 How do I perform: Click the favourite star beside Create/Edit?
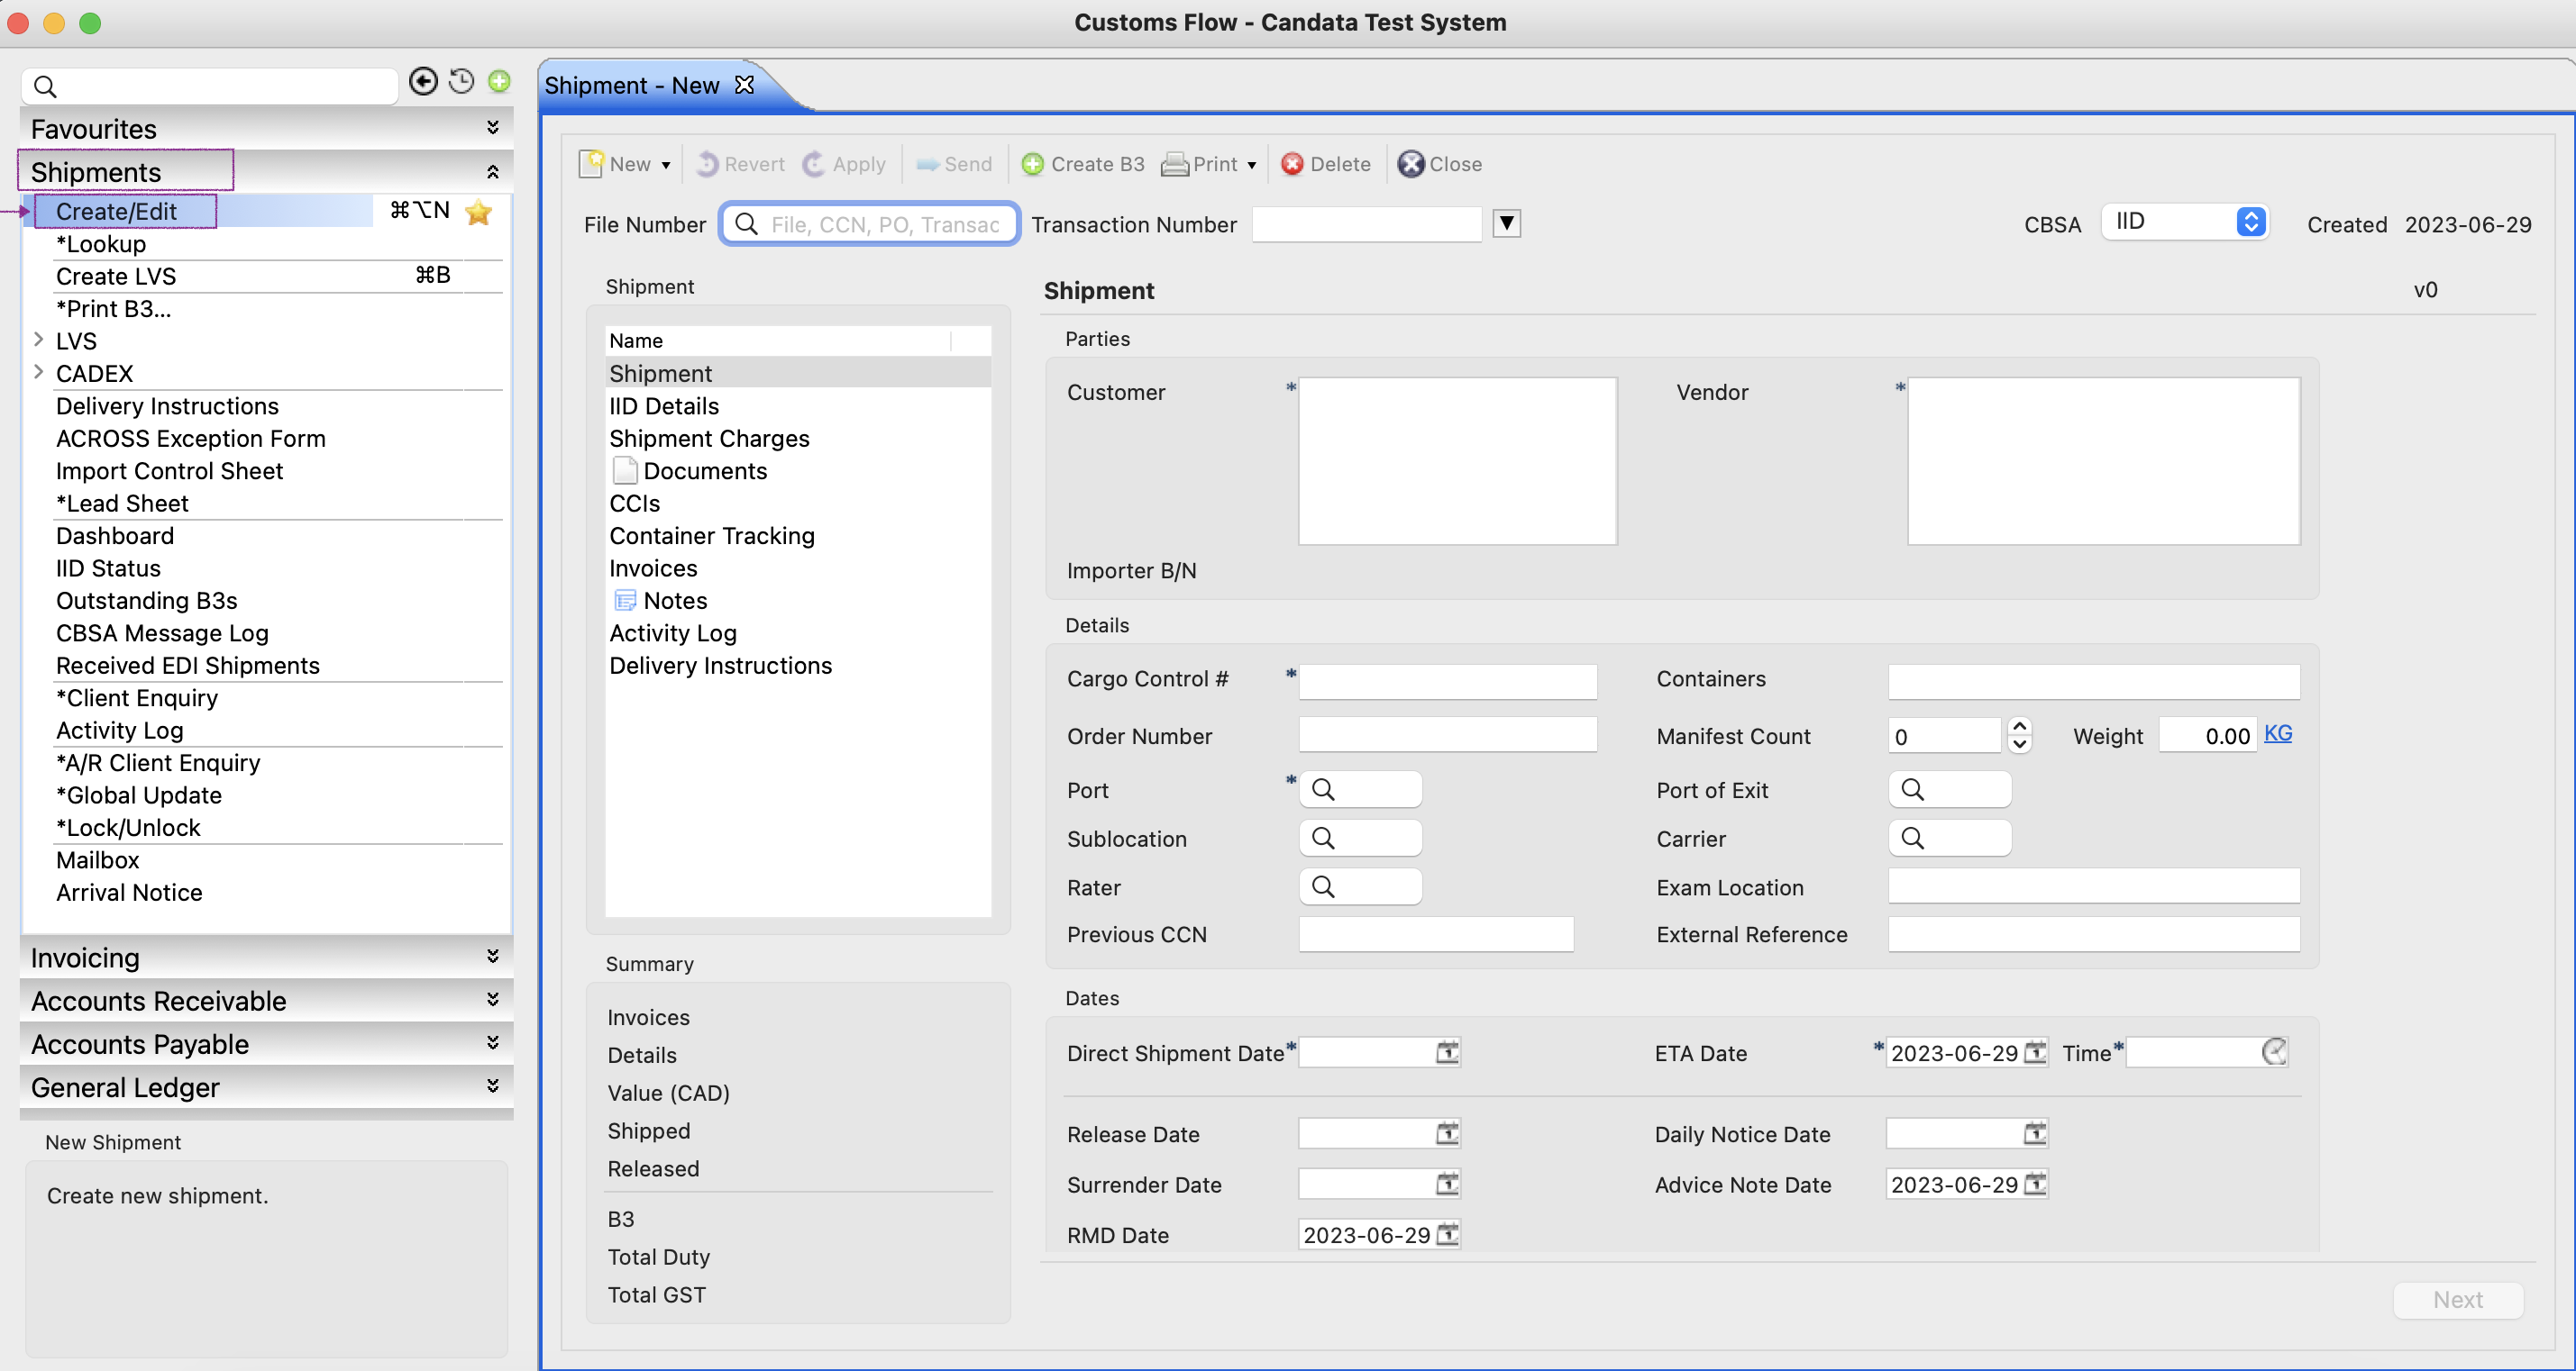[479, 212]
